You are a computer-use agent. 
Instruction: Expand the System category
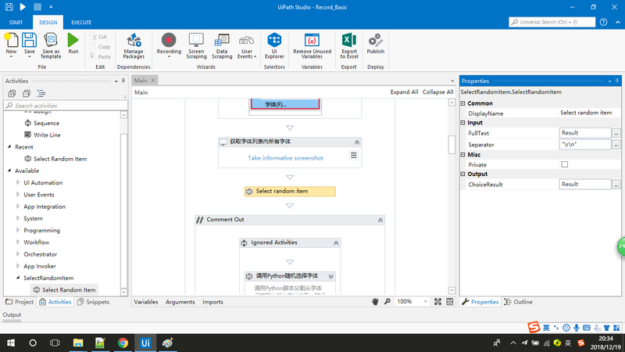[x=18, y=218]
